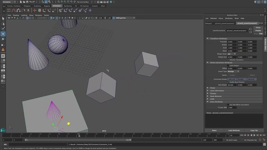
Task: Activate the Scale tool in toolbox
Action: click(x=3, y=45)
